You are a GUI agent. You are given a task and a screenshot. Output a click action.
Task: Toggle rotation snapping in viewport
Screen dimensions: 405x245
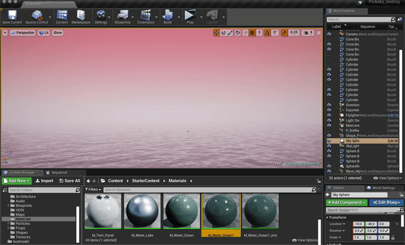pyautogui.click(x=267, y=33)
